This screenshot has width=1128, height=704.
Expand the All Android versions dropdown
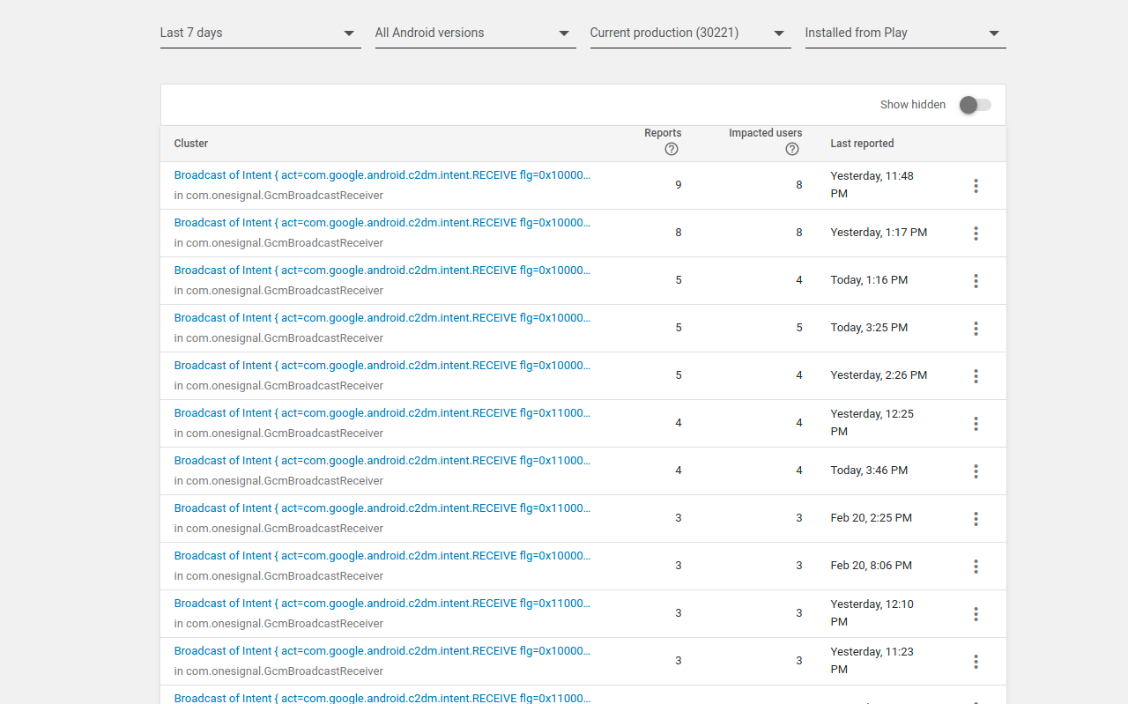pos(475,33)
